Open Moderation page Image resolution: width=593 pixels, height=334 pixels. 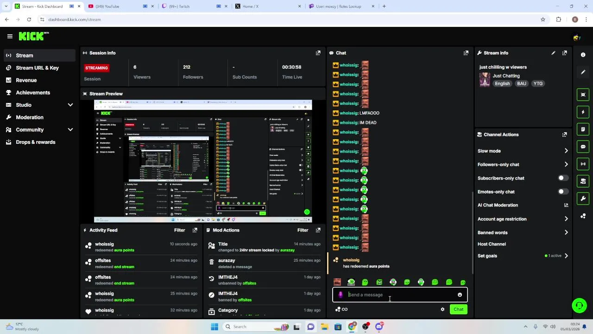pyautogui.click(x=39, y=117)
